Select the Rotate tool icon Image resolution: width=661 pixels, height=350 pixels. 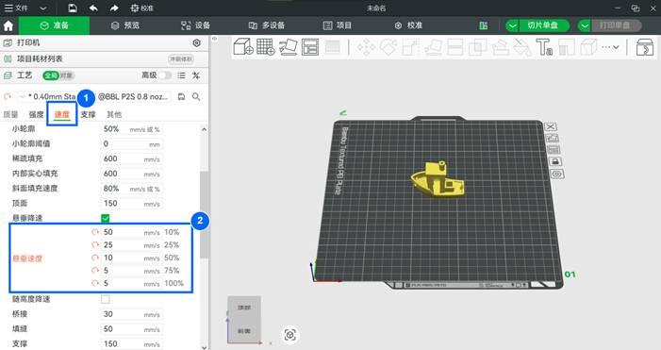(388, 47)
